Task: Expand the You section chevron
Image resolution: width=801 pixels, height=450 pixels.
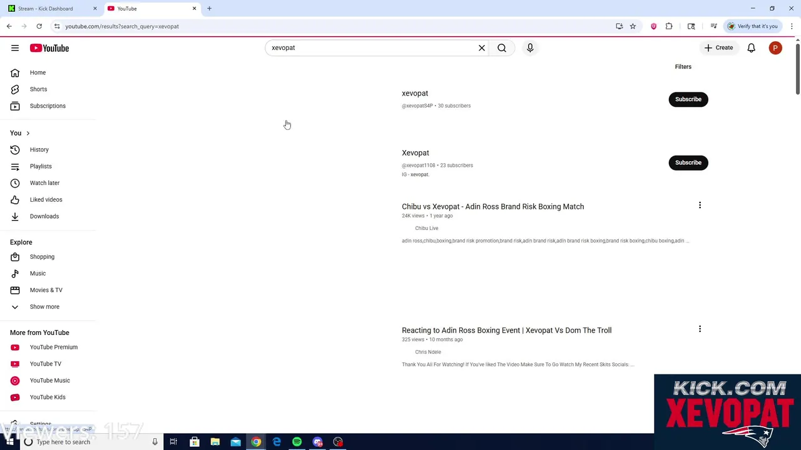Action: 28,133
